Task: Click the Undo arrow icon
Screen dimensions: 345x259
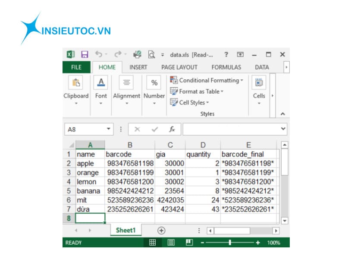Action: coord(98,54)
